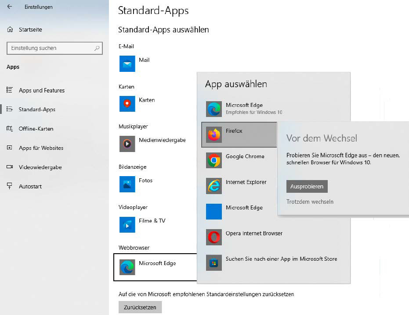Viewport: 409px width, 315px height.
Task: Click the Videowiedergabe camera icon
Action: click(x=9, y=167)
